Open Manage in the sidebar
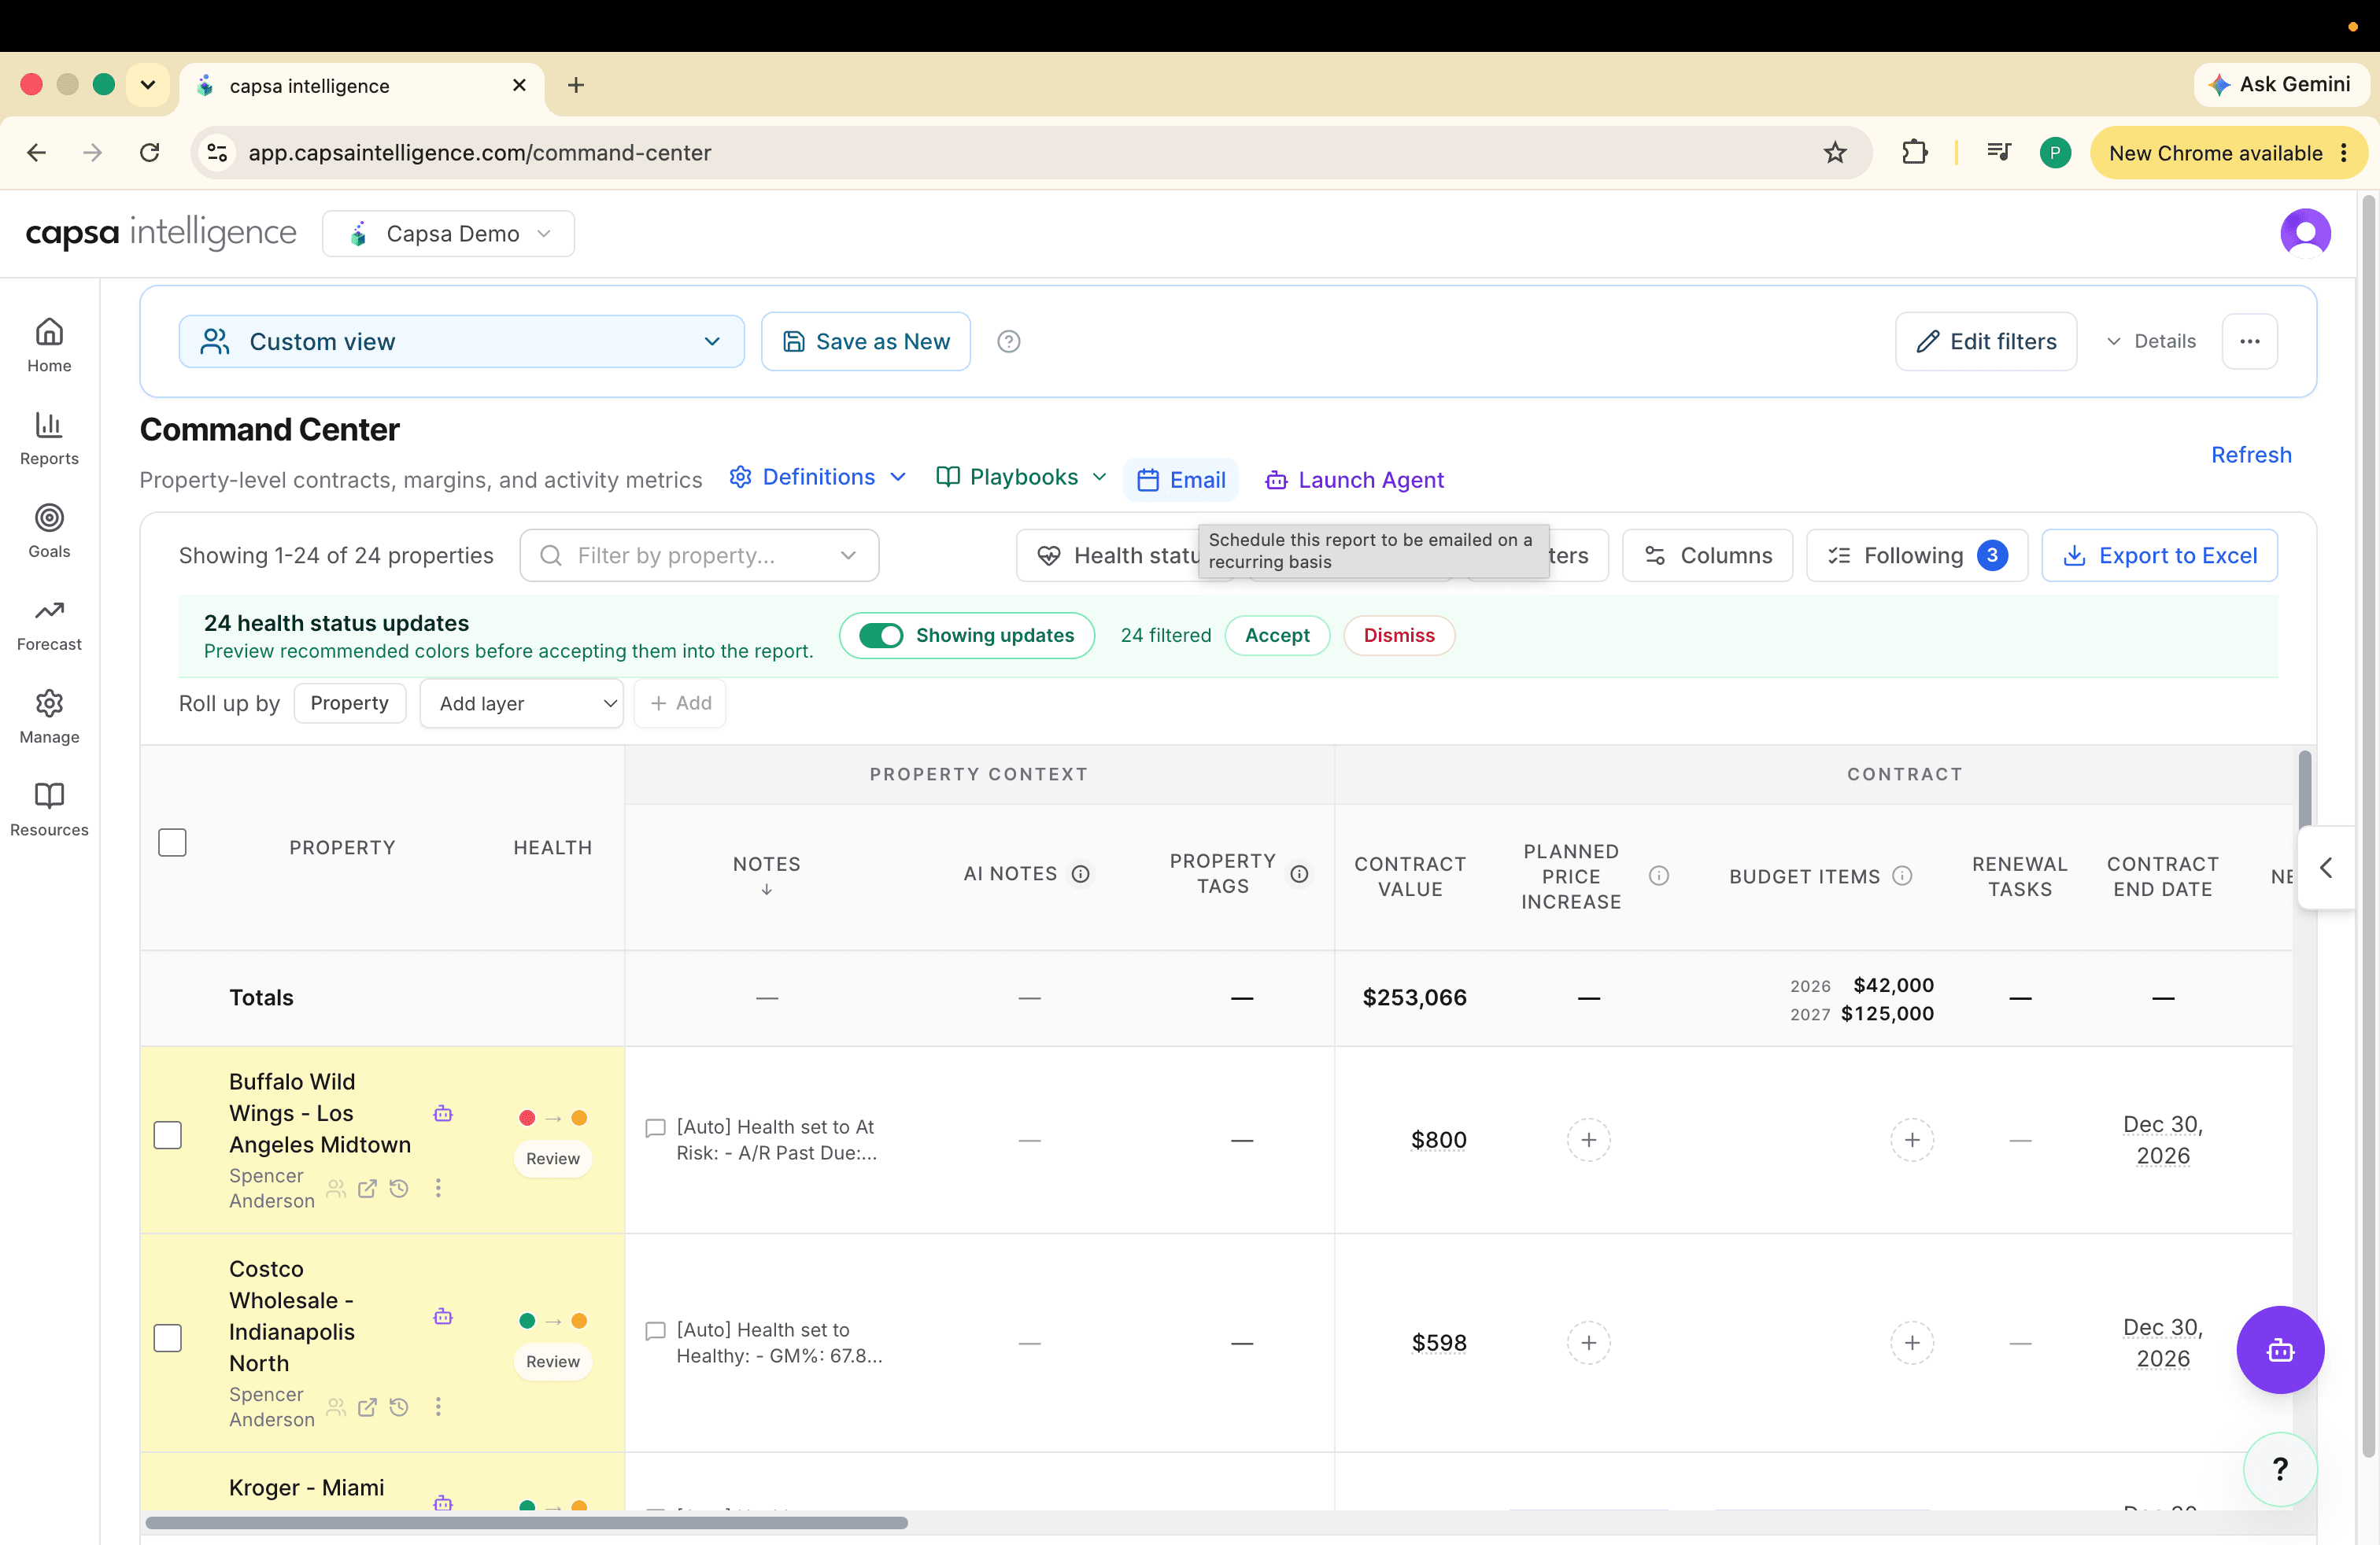The image size is (2380, 1545). pyautogui.click(x=49, y=717)
